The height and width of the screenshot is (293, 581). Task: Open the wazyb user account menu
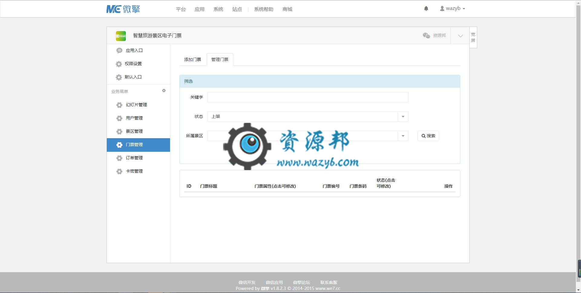pyautogui.click(x=452, y=8)
